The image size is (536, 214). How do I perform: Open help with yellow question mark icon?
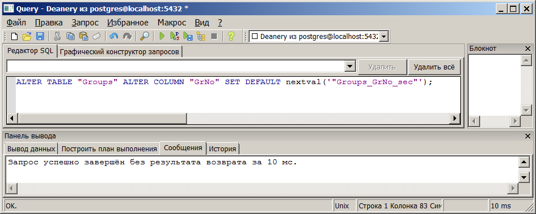pyautogui.click(x=232, y=36)
